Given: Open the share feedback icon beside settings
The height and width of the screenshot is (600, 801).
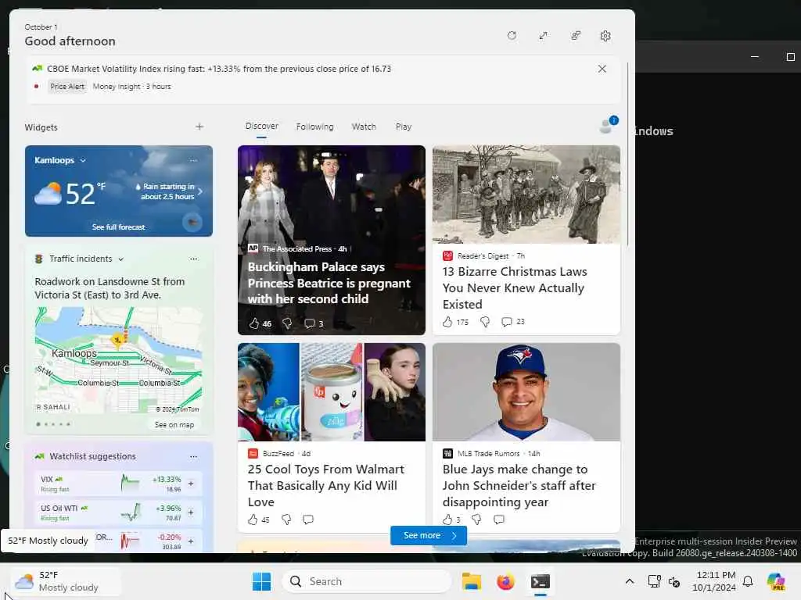Looking at the screenshot, I should click(576, 36).
